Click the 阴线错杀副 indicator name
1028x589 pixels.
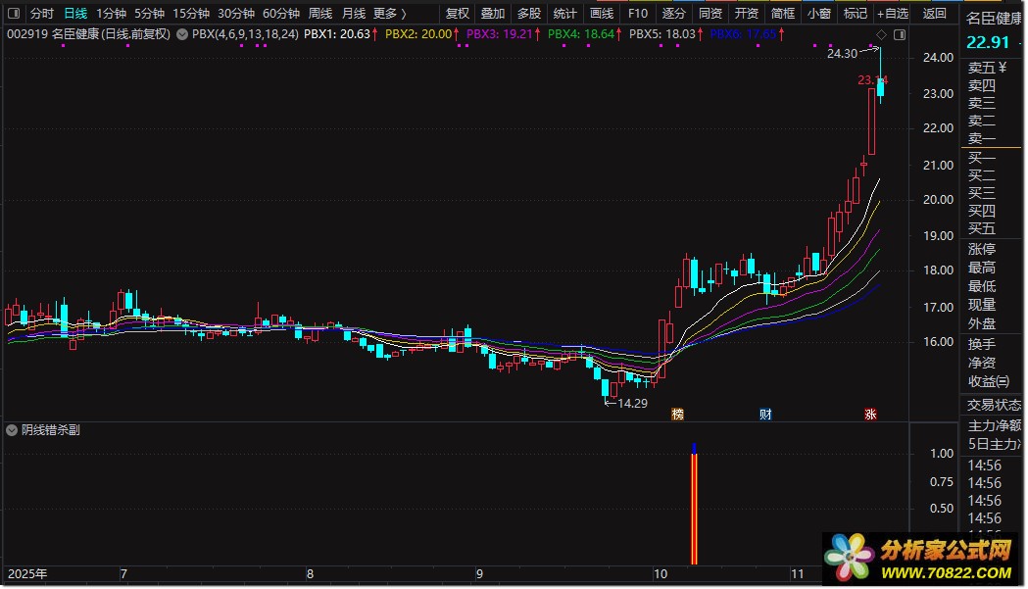[51, 430]
